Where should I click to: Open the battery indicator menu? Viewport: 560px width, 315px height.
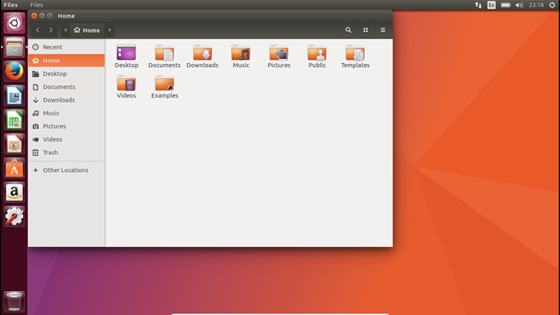pyautogui.click(x=506, y=5)
